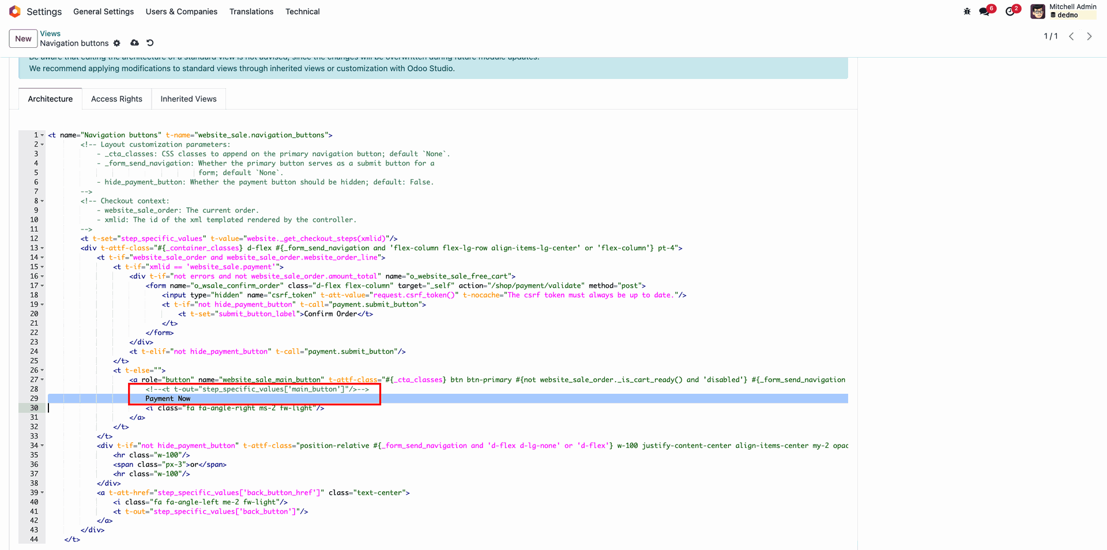Click 'step_specific_values' t-set on line 12
1107x550 pixels.
click(x=161, y=238)
